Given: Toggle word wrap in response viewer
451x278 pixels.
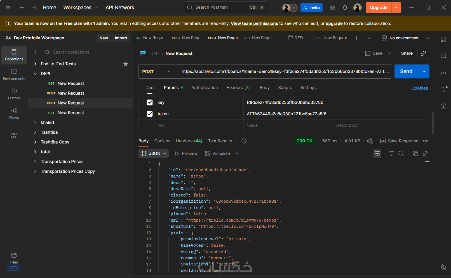Looking at the screenshot, I should 377,154.
